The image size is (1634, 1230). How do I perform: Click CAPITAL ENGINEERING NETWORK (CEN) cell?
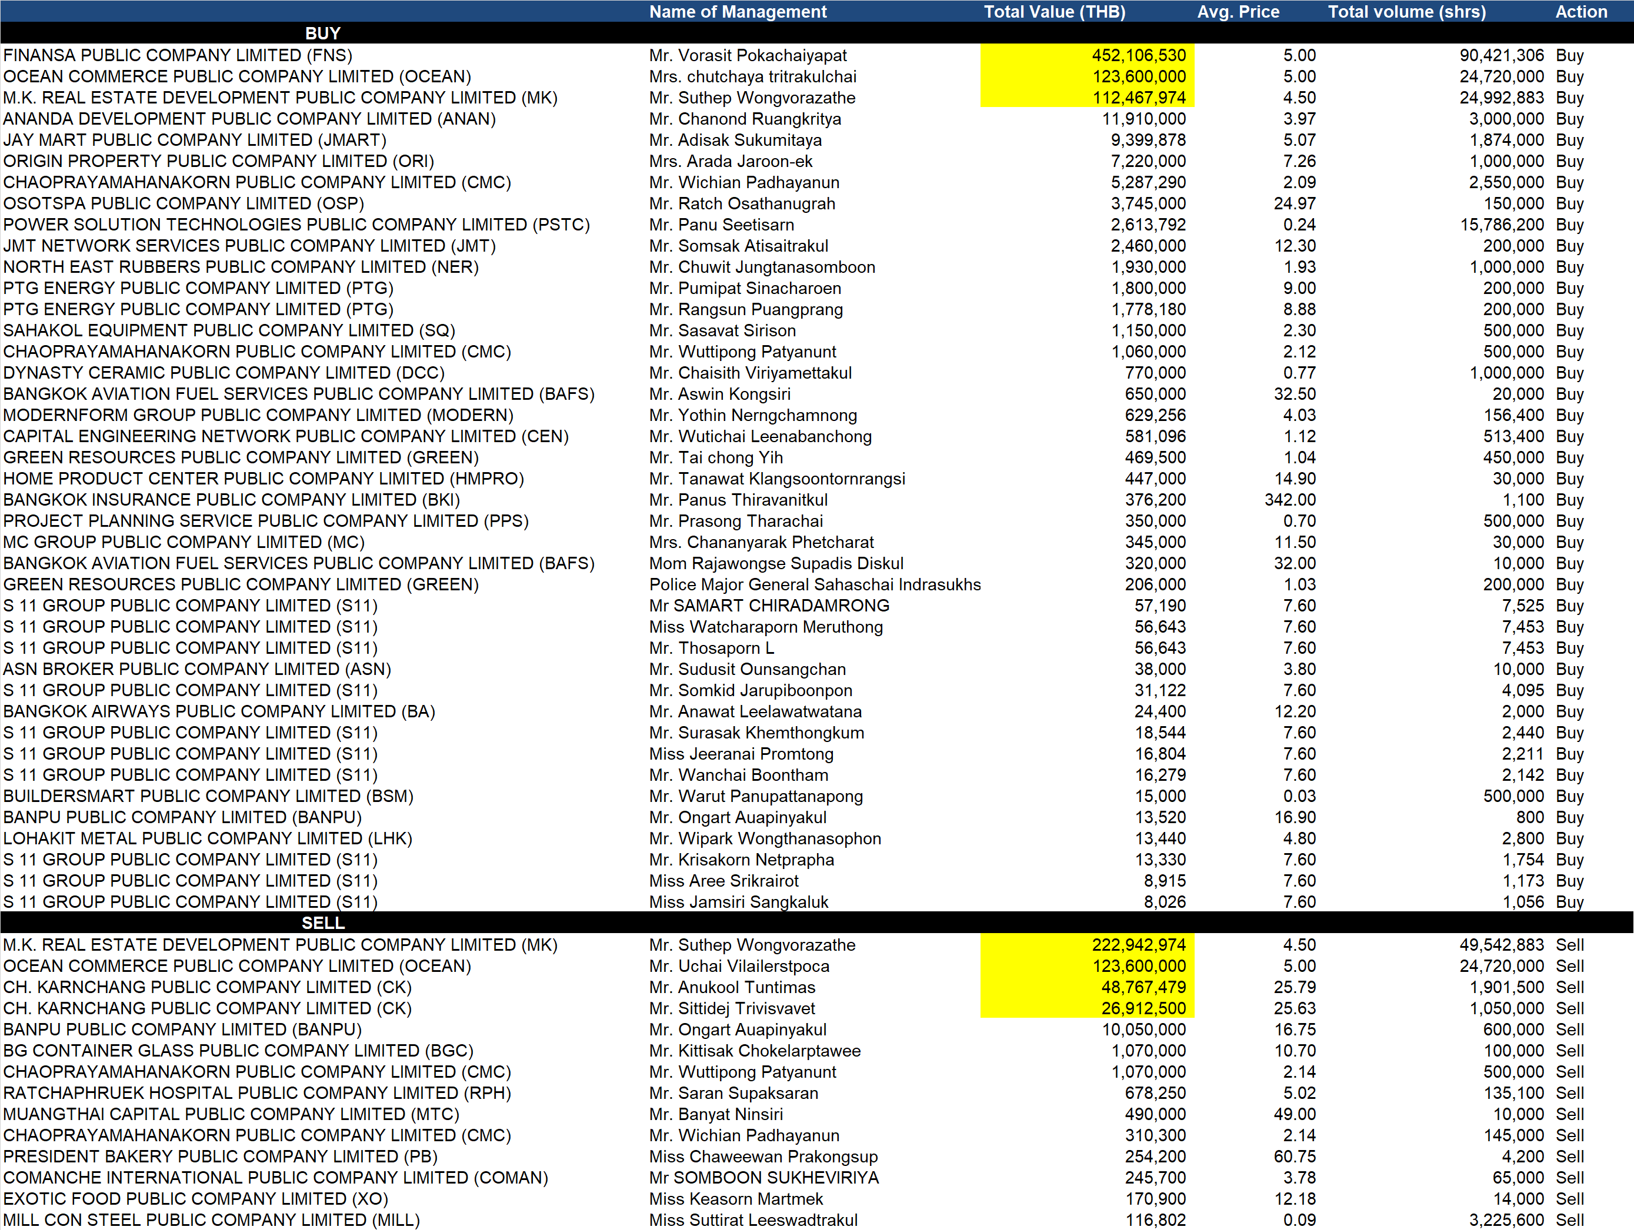pos(286,436)
